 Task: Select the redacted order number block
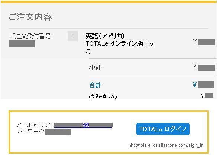click(22, 43)
